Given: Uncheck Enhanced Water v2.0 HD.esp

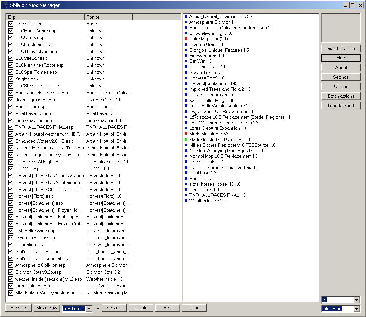Looking at the screenshot, I should coord(11,141).
